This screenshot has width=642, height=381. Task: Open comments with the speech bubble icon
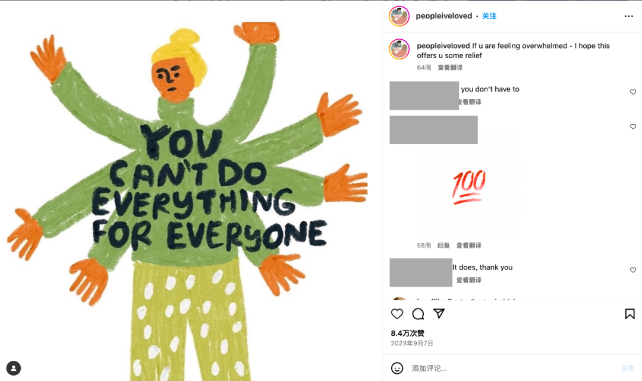418,313
